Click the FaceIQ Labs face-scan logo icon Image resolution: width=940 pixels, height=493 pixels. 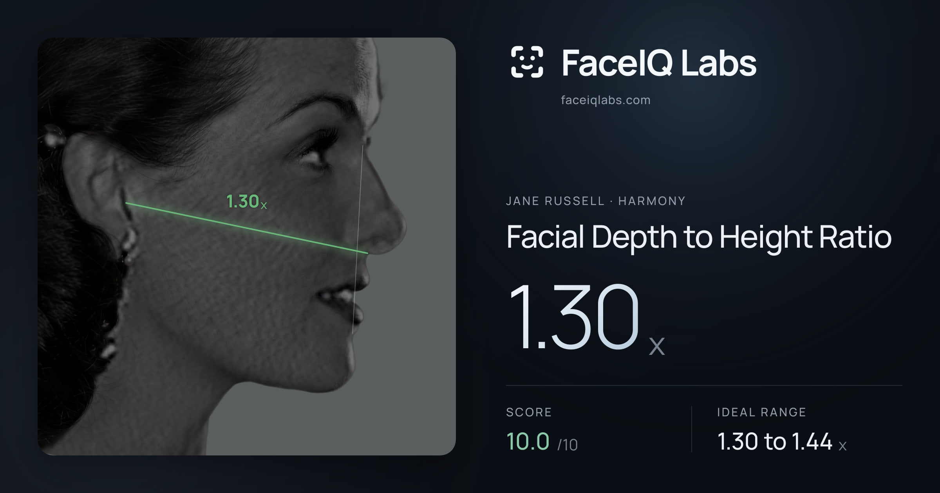tap(527, 62)
